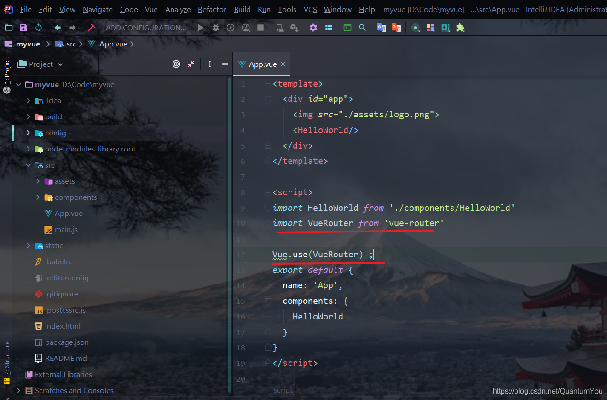Image resolution: width=607 pixels, height=400 pixels.
Task: Click the Open folder toolbar icon
Action: pos(8,28)
